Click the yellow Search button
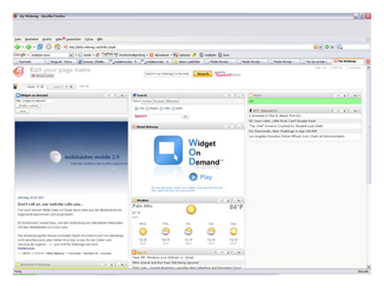Viewport: 384px width, 288px height. [203, 74]
